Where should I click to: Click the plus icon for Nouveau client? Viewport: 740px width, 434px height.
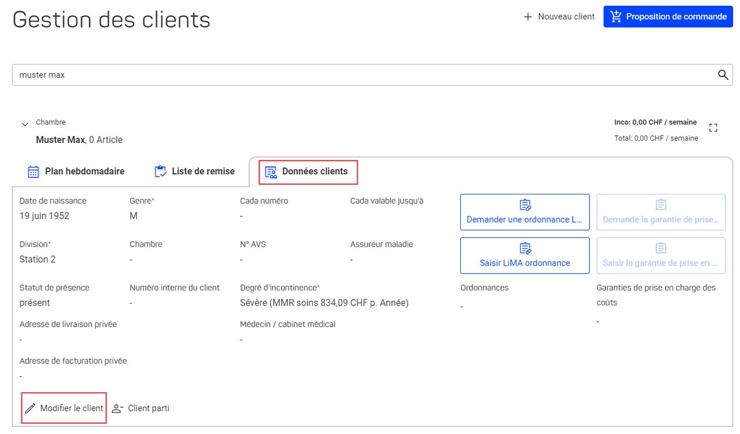(x=527, y=17)
